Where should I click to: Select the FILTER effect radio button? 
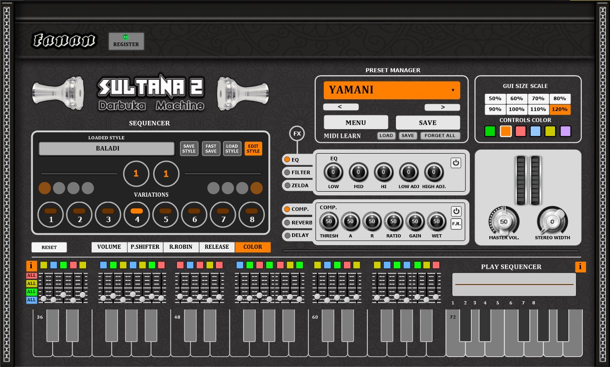click(x=288, y=173)
